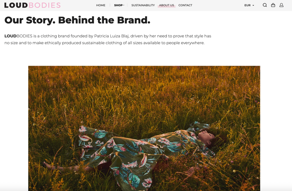Image resolution: width=292 pixels, height=191 pixels.
Task: Open the shopping bag cart icon
Action: coord(273,5)
